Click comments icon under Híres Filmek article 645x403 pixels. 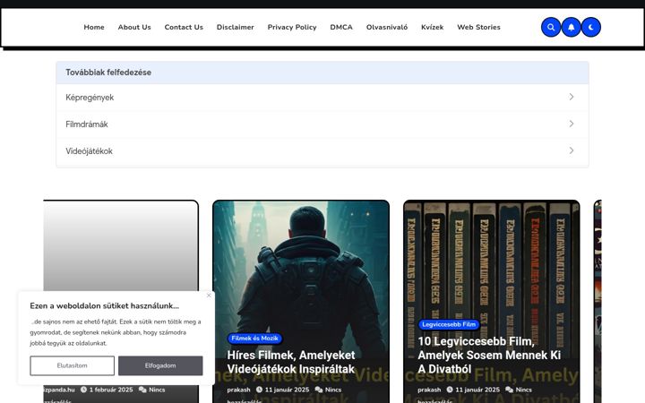319,390
